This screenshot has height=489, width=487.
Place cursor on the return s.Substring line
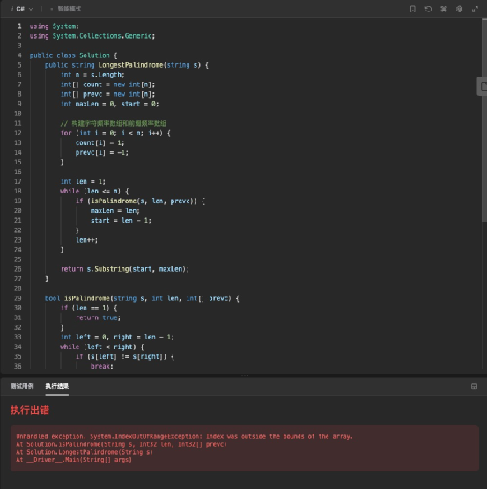click(x=125, y=269)
